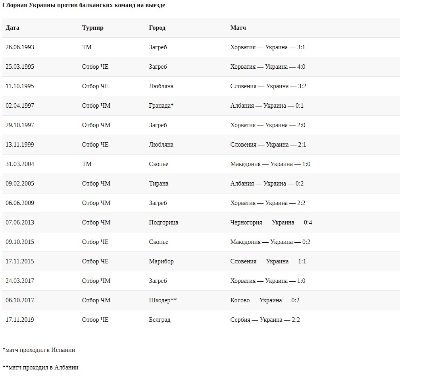Click the "Матч" column header
This screenshot has height=377, width=421.
(238, 28)
